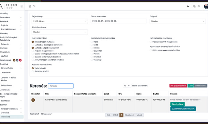The image size is (208, 124).
Task: Go to the Következő page
Action: (129, 115)
